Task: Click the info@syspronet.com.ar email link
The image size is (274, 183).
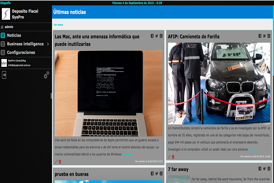Action: 19,65
